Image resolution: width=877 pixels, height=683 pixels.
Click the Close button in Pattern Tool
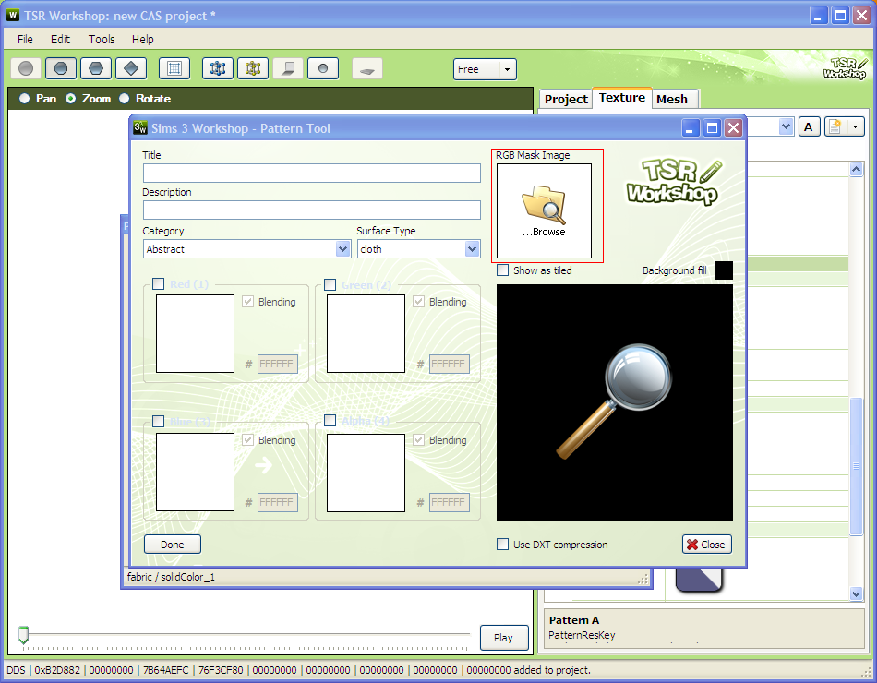[x=707, y=545]
